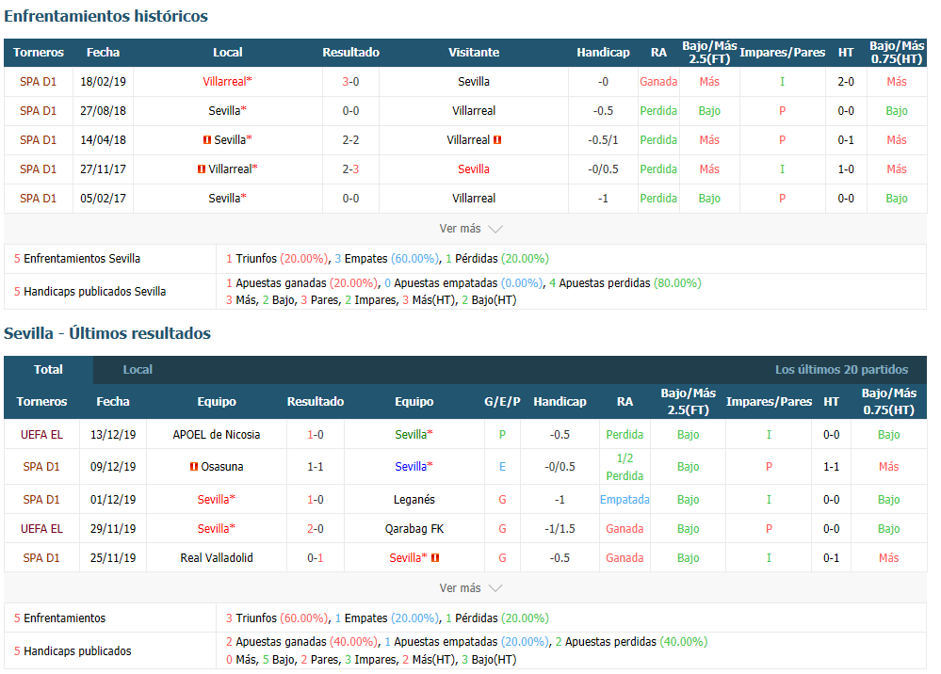This screenshot has height=674, width=941.
Task: Click date 01/12/19 cell
Action: 113,500
